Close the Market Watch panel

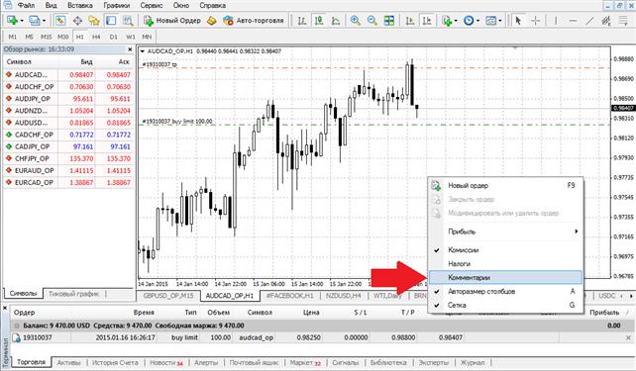(130, 49)
